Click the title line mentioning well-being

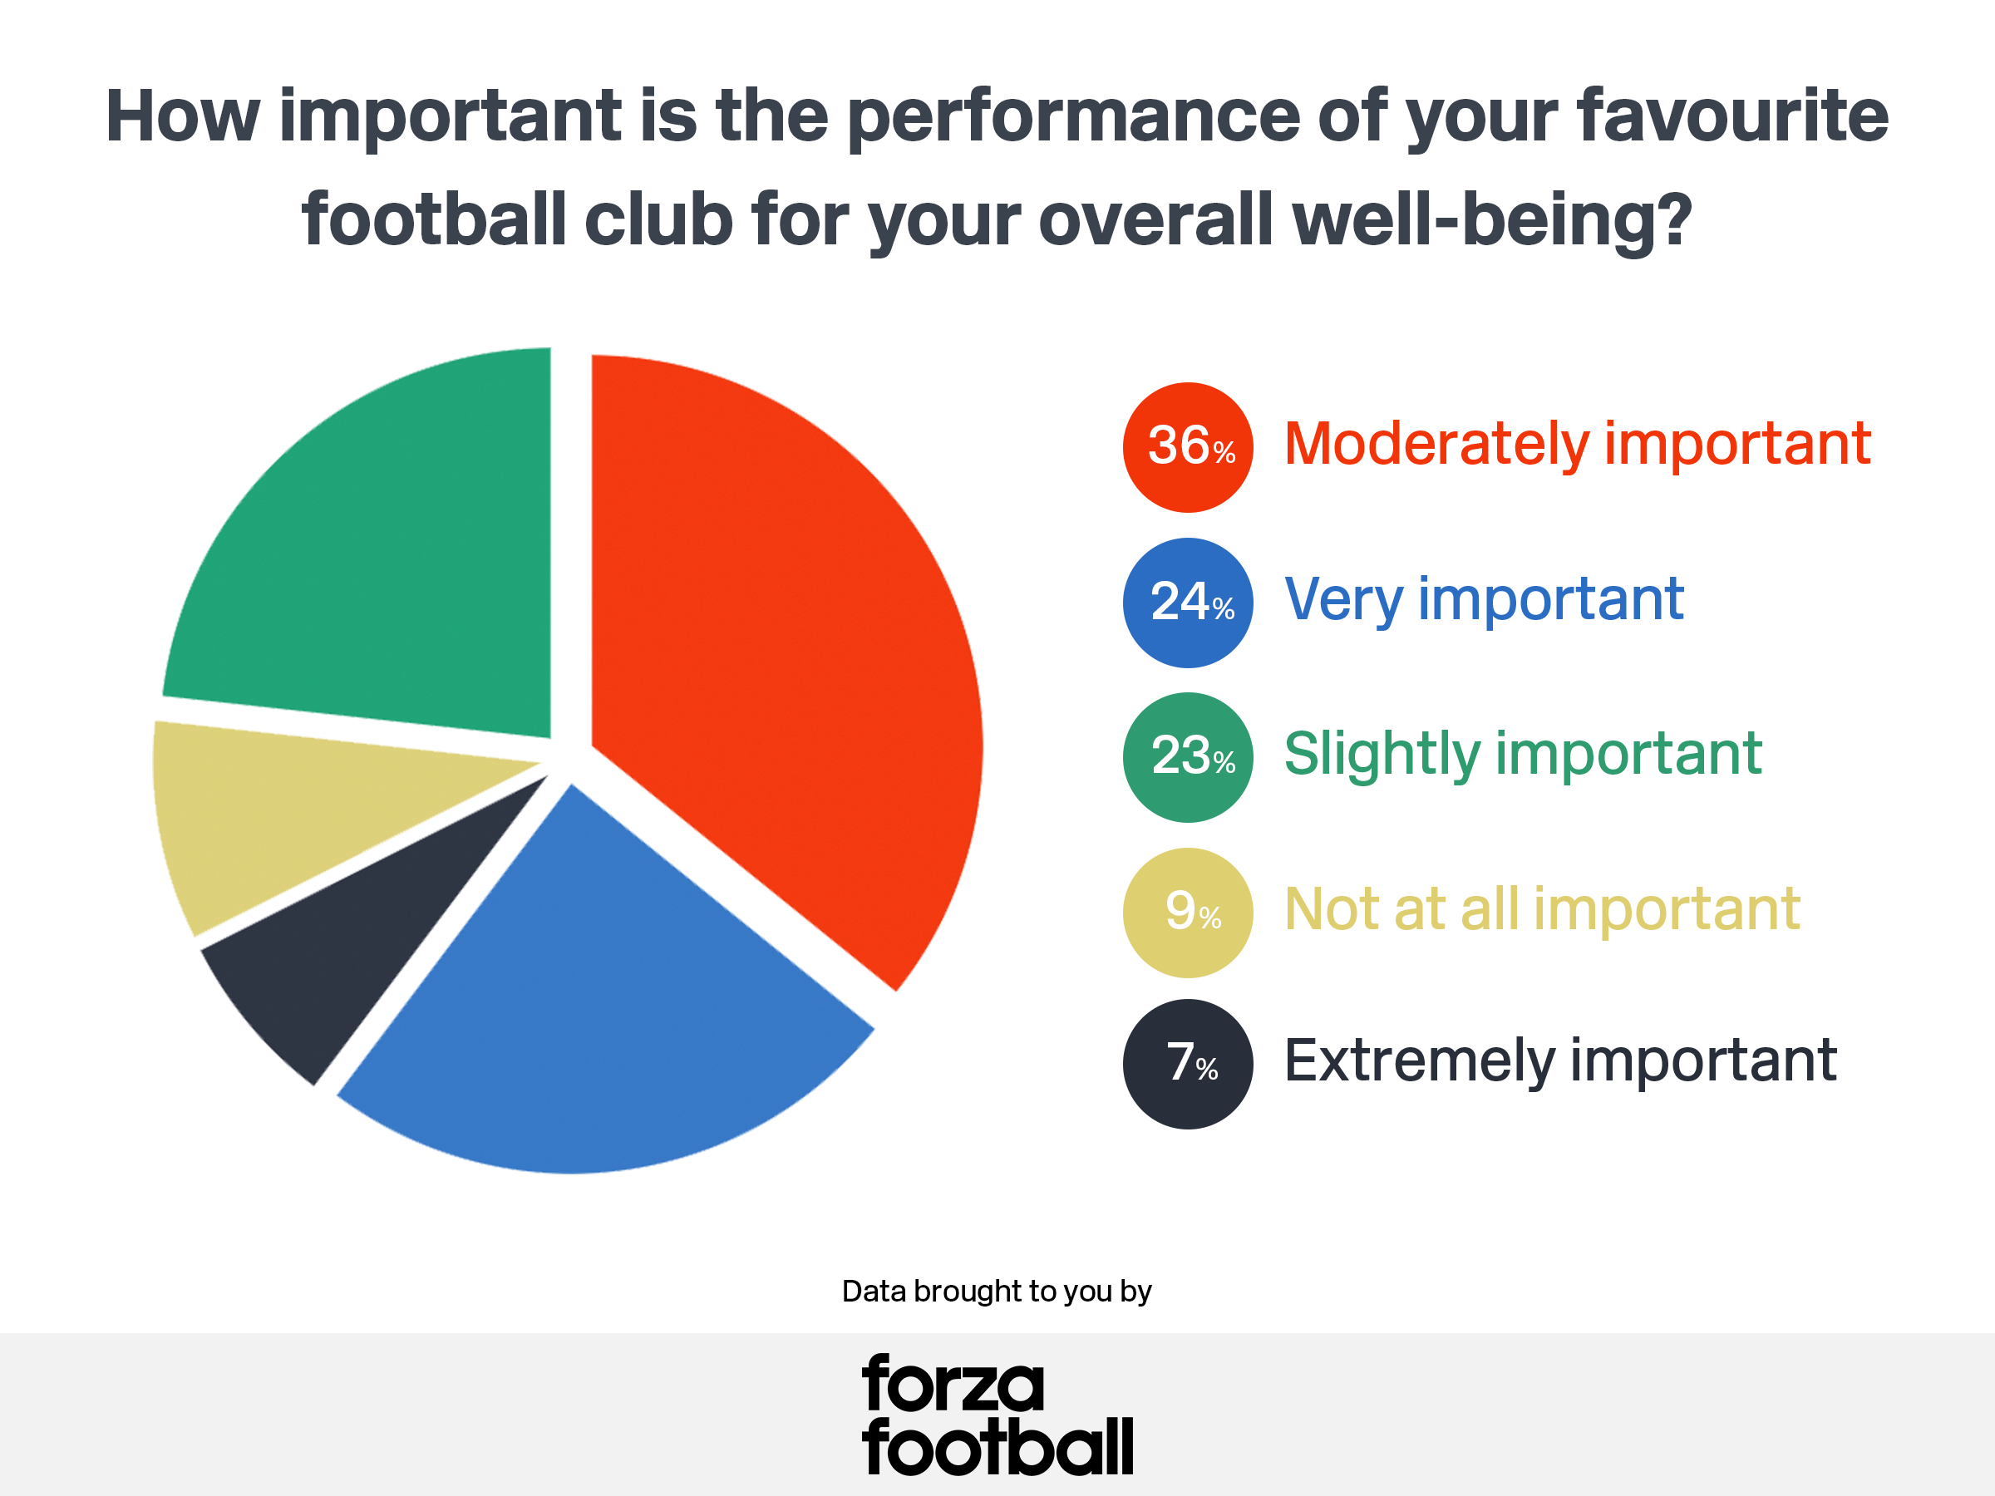click(x=997, y=221)
